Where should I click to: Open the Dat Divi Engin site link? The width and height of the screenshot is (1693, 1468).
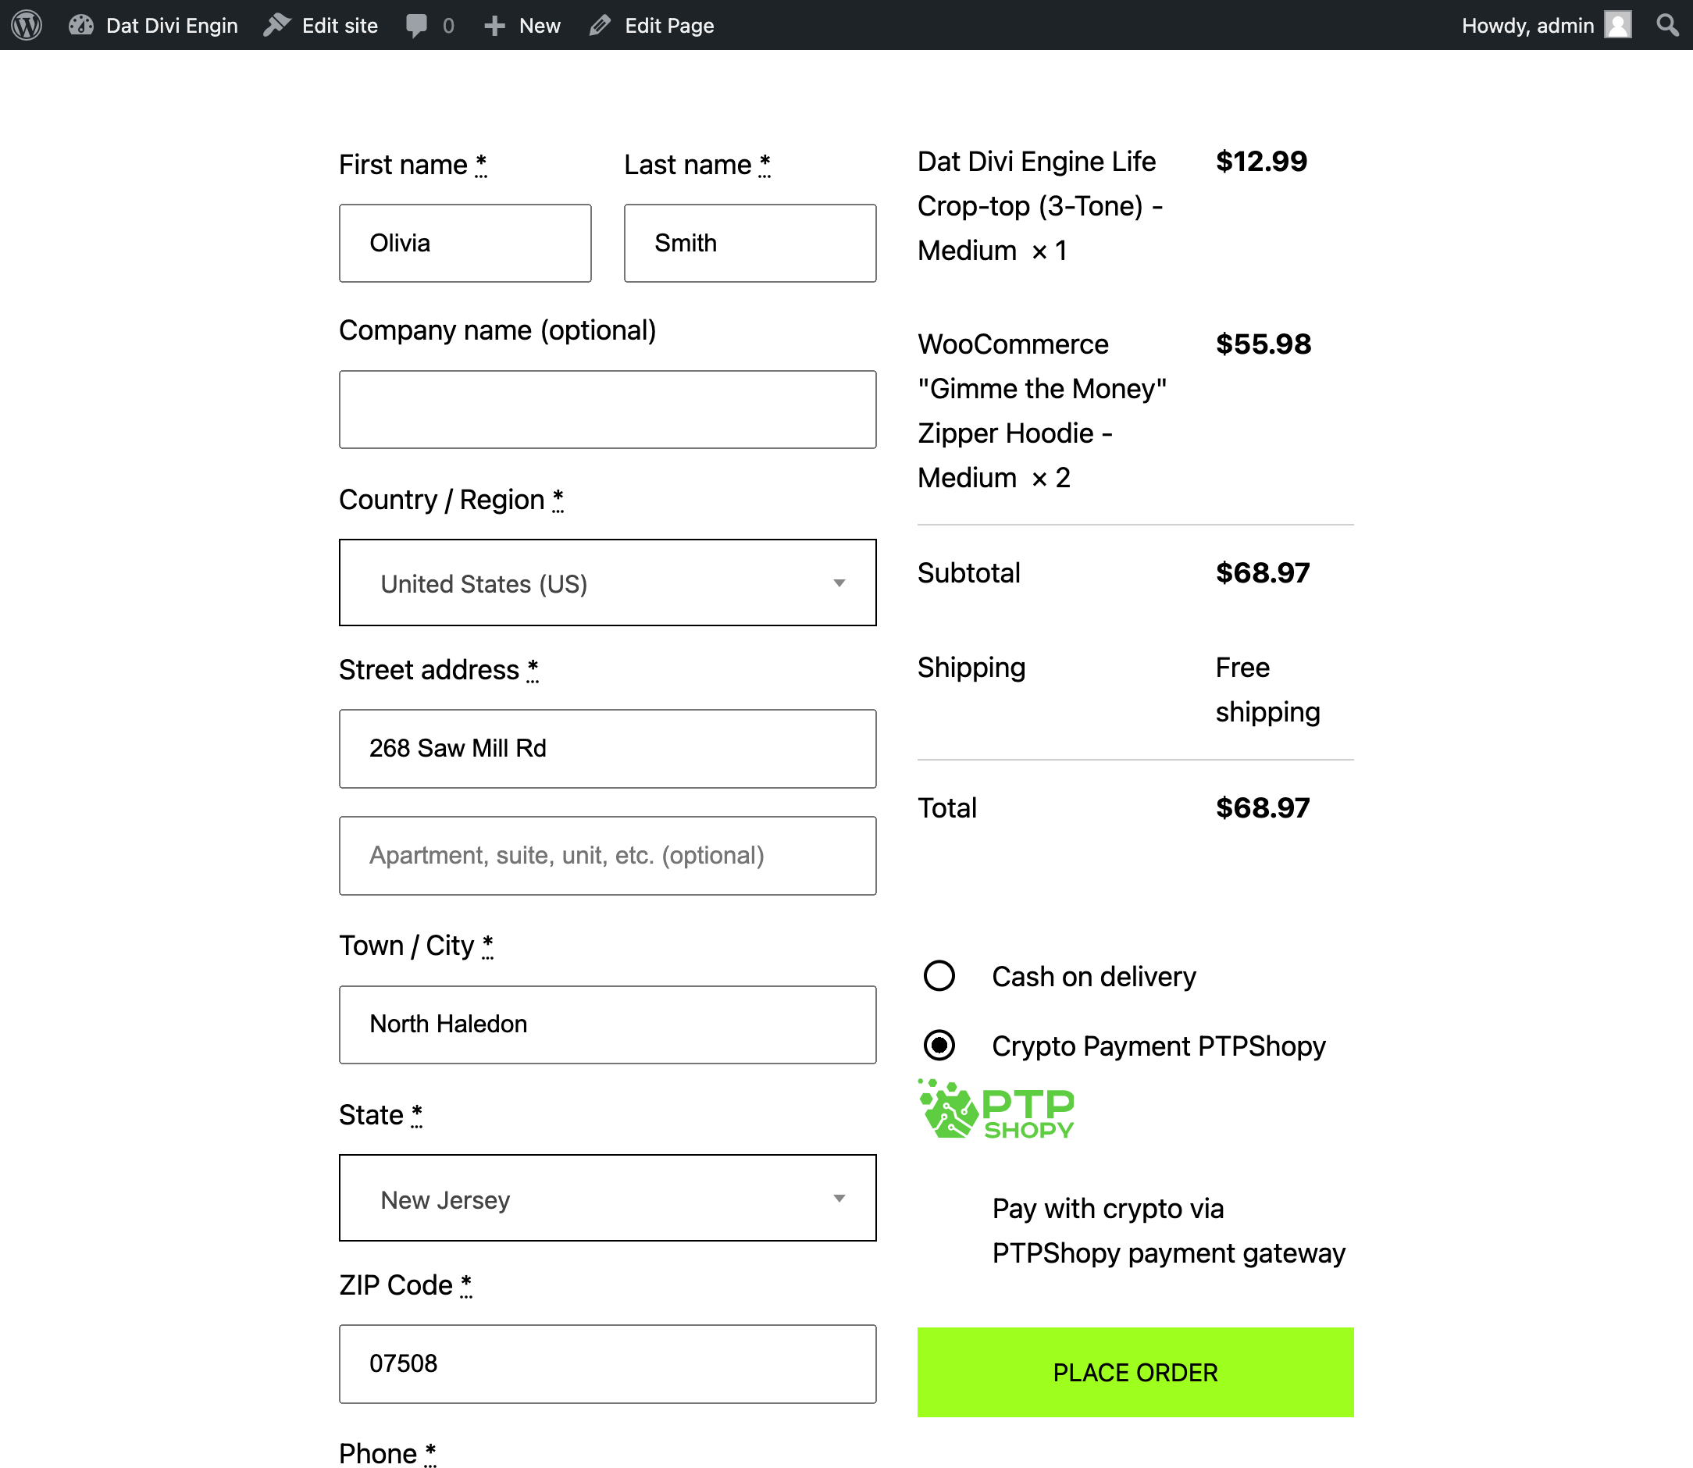click(x=171, y=26)
